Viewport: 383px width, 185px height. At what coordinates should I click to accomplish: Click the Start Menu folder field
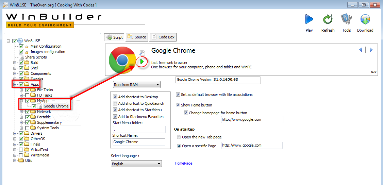point(139,129)
